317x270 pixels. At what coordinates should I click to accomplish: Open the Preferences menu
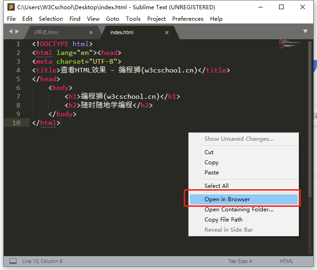(x=187, y=18)
